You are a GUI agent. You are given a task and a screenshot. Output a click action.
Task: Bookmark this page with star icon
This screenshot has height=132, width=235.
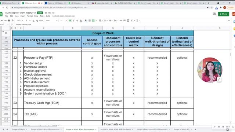click(211, 7)
